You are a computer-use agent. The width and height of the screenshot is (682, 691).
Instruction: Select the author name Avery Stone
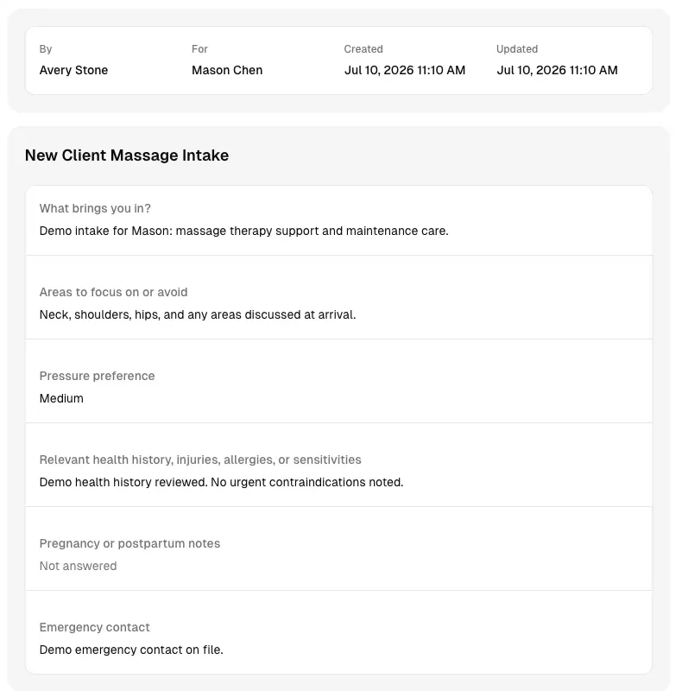click(x=73, y=70)
